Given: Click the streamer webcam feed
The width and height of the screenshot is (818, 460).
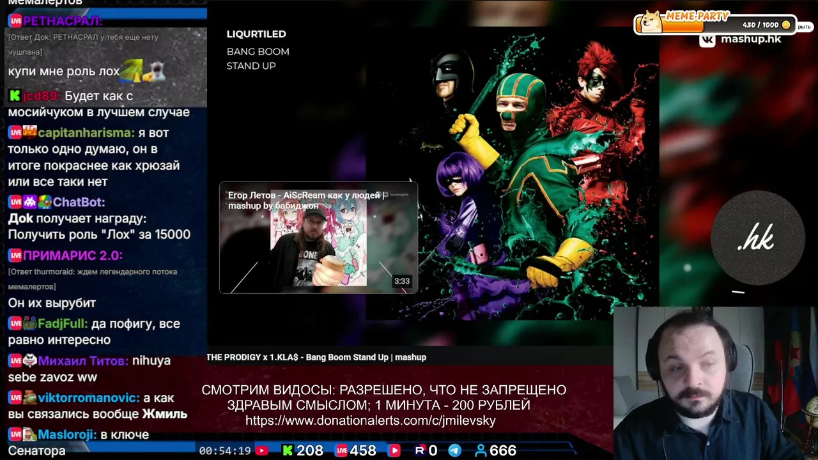Looking at the screenshot, I should pyautogui.click(x=716, y=383).
